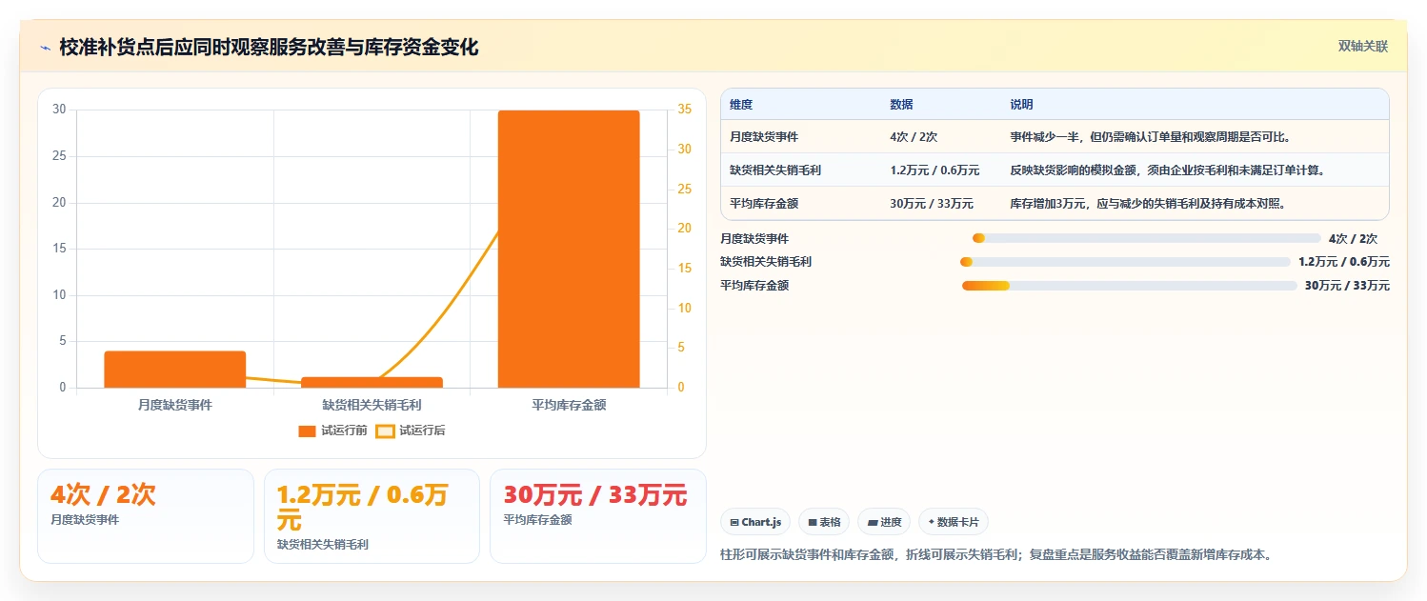The height and width of the screenshot is (601, 1427).
Task: Click the 双轴关联 label in header
Action: click(x=1363, y=46)
